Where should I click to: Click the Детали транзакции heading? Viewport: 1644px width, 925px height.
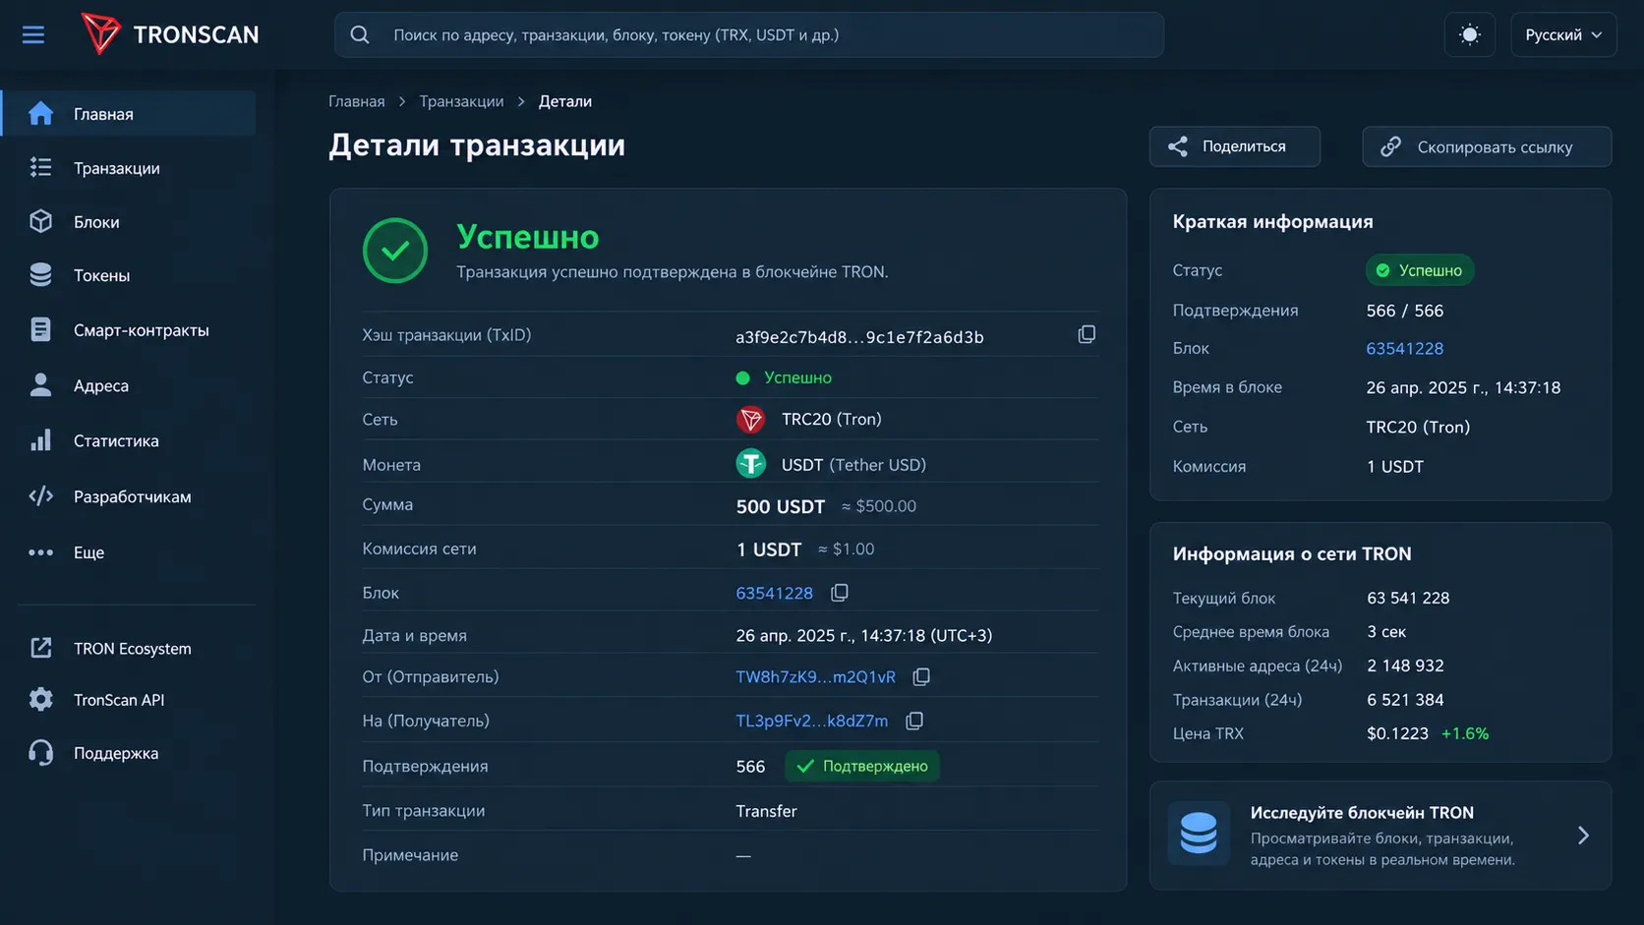477,145
